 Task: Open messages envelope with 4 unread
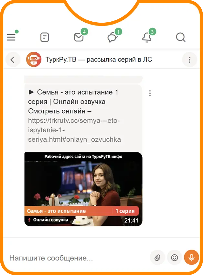click(x=79, y=37)
